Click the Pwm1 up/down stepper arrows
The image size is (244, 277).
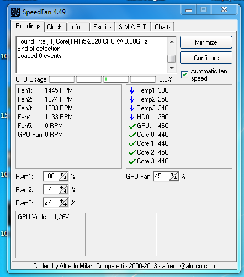click(63, 176)
